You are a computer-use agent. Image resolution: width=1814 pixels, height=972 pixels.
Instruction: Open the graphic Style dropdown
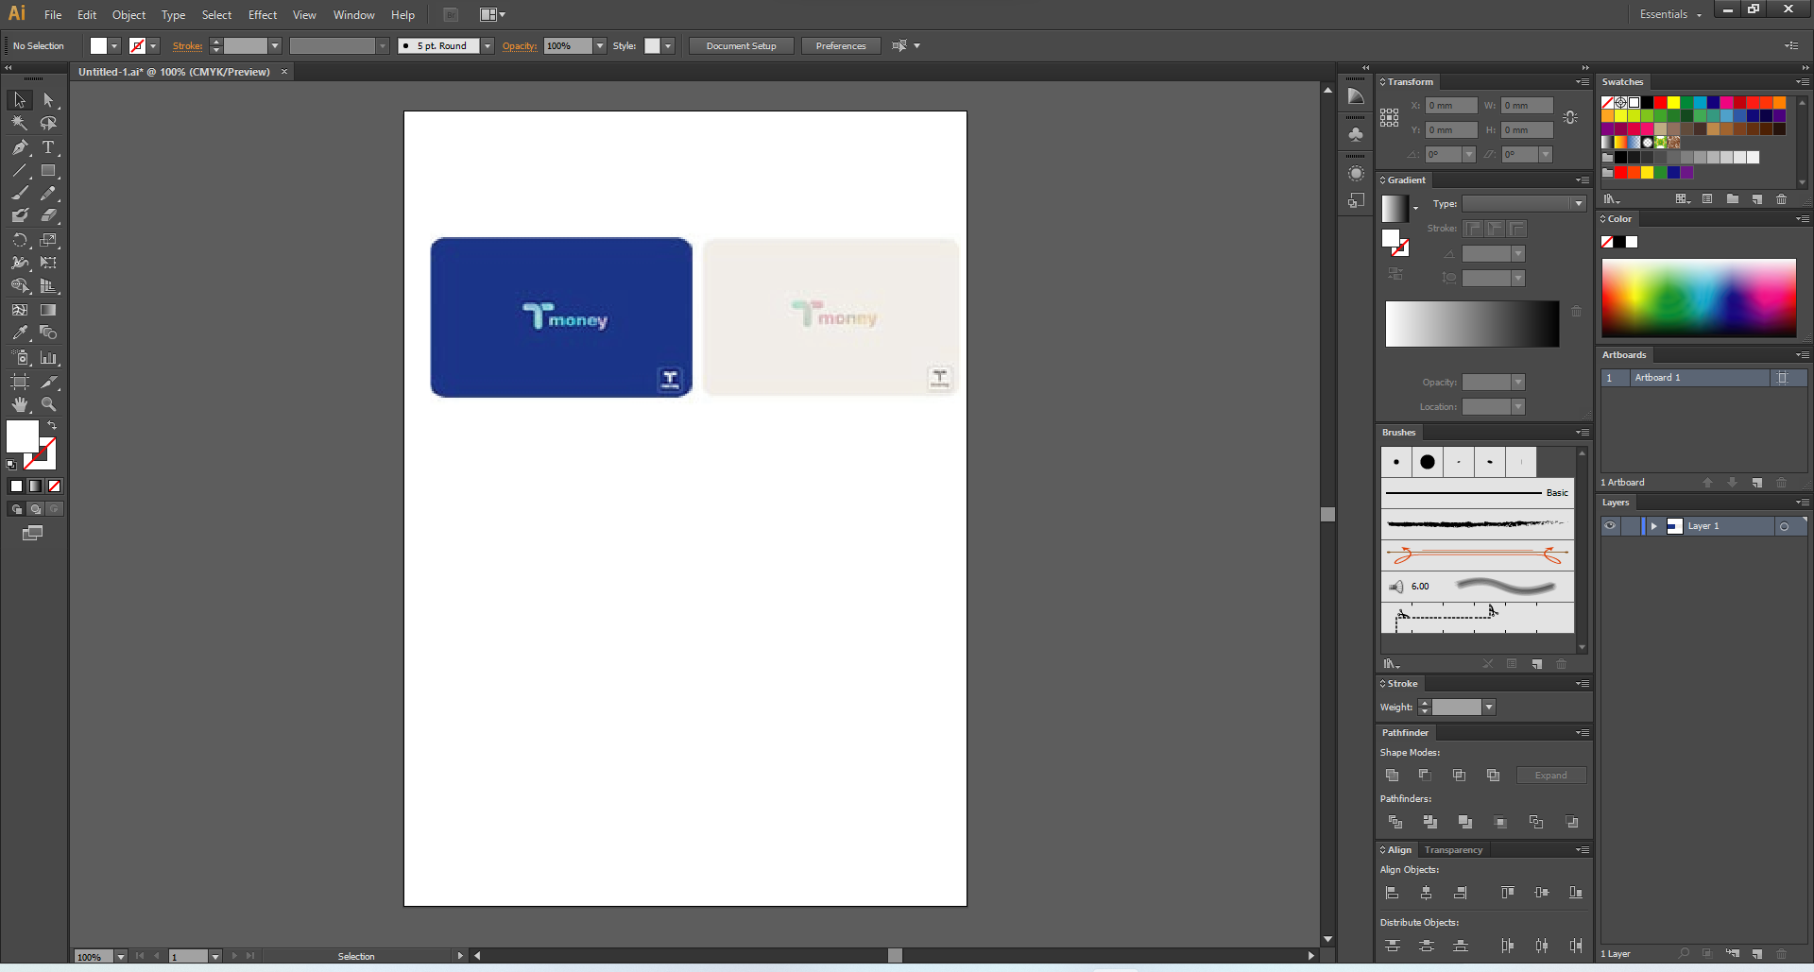coord(668,46)
